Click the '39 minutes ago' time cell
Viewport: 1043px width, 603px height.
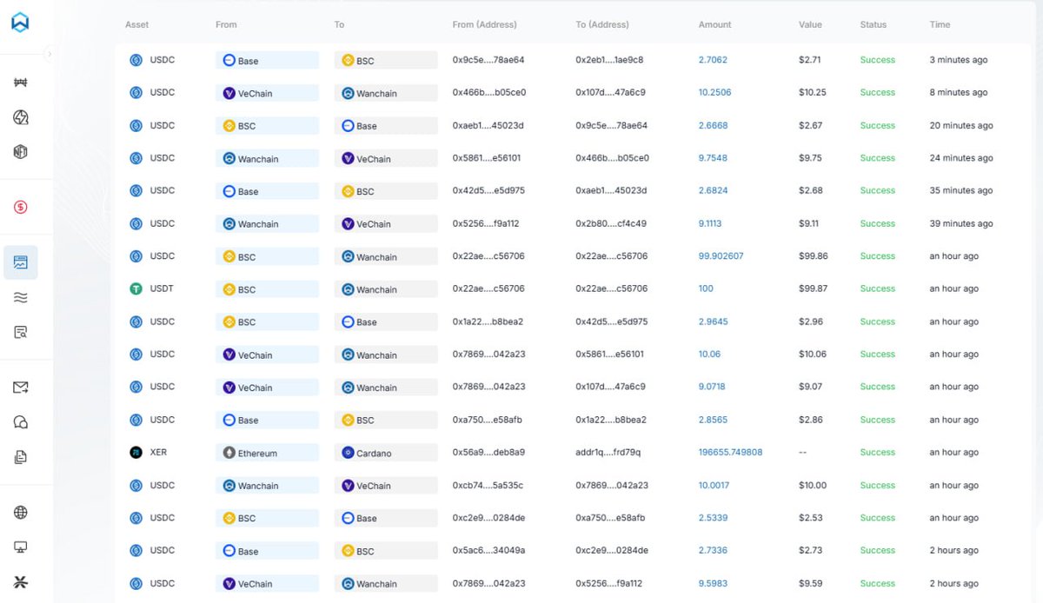[961, 223]
